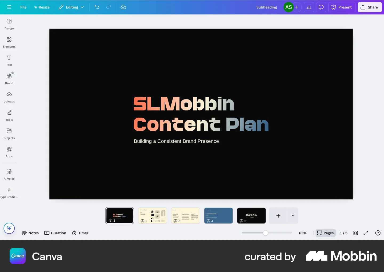Screen dimensions: 384x272
Task: Open the Uploads panel
Action: coord(9,97)
